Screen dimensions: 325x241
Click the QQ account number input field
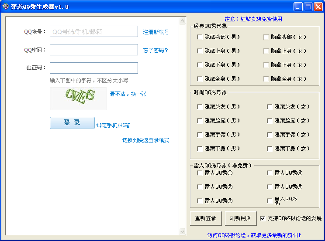pyautogui.click(x=93, y=31)
